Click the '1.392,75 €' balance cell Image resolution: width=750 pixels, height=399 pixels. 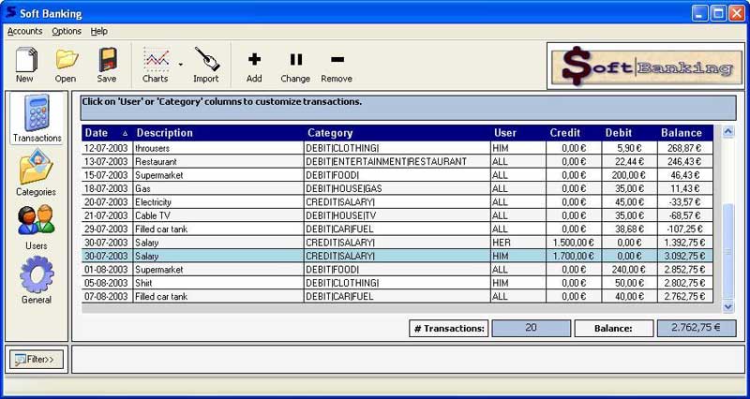[x=685, y=243]
